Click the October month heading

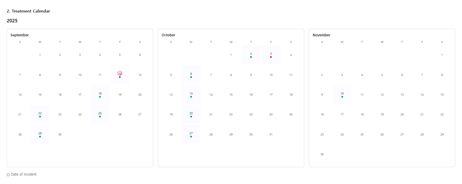(x=168, y=35)
